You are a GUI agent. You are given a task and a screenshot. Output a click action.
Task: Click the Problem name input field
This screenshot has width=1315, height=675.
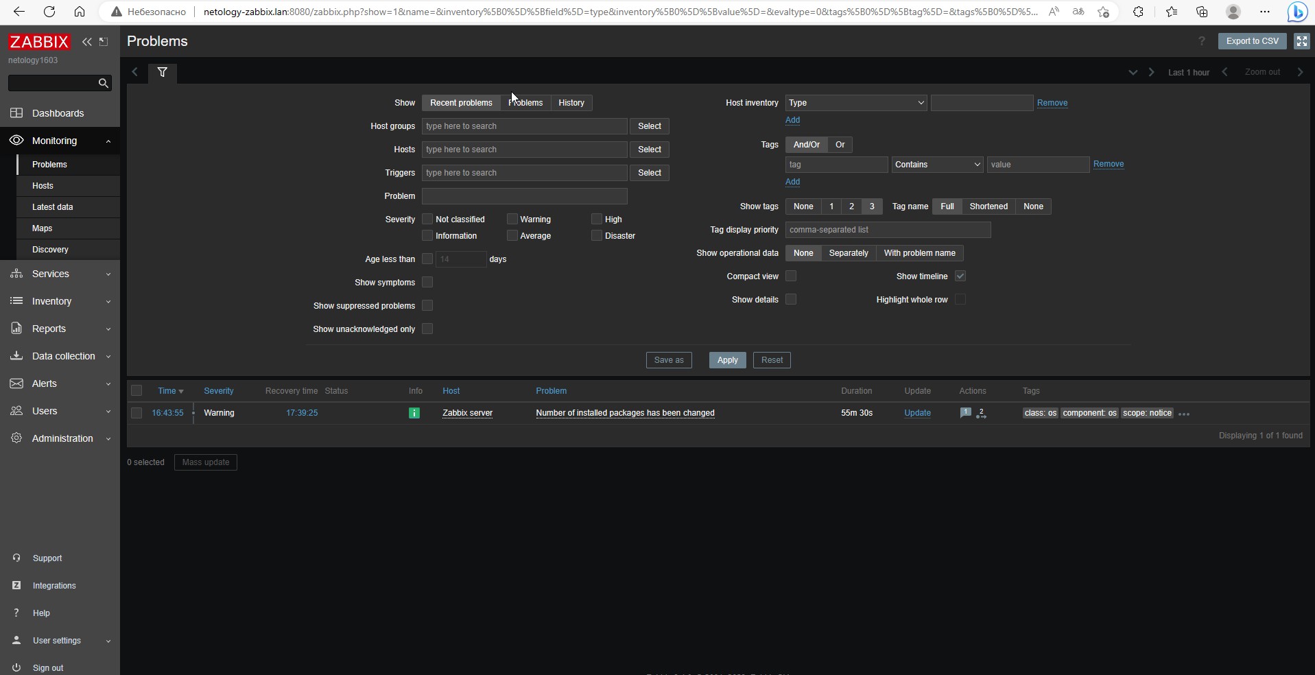[x=525, y=196]
